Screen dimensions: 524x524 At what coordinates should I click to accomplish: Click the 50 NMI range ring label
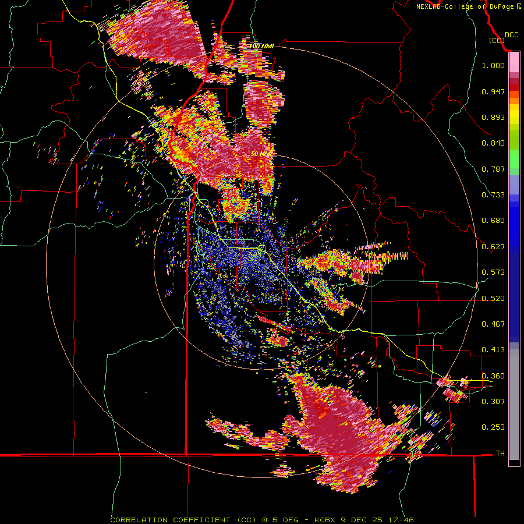[261, 154]
